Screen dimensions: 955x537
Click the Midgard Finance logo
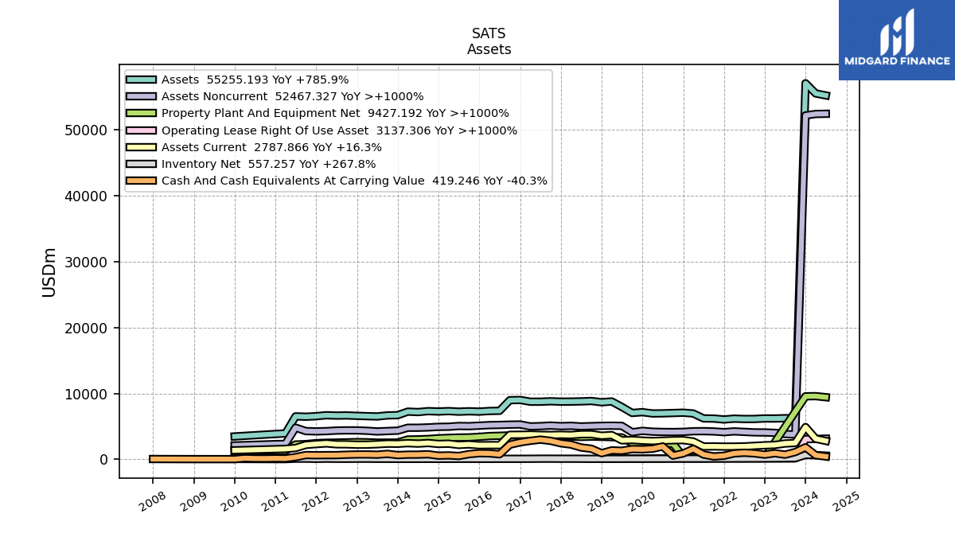click(x=897, y=40)
